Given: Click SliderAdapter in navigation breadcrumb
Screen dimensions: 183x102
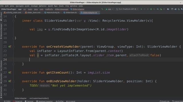Looking at the screenshot, I should (x=77, y=9).
